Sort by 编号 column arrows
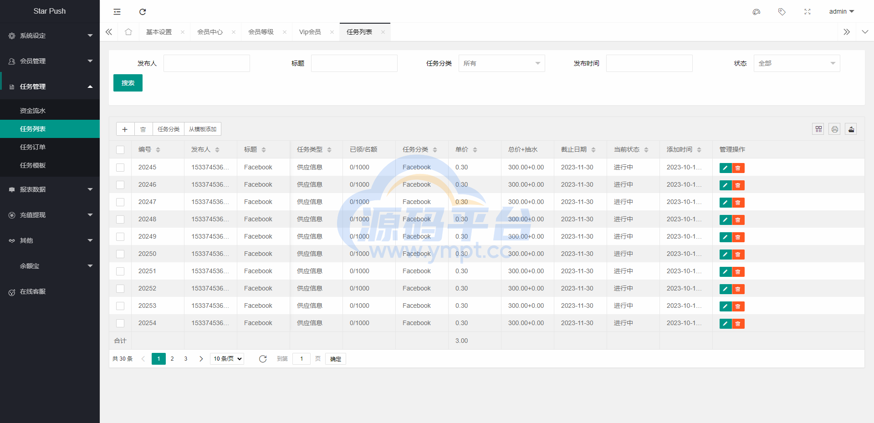Screen dimensions: 874x423 click(x=158, y=150)
